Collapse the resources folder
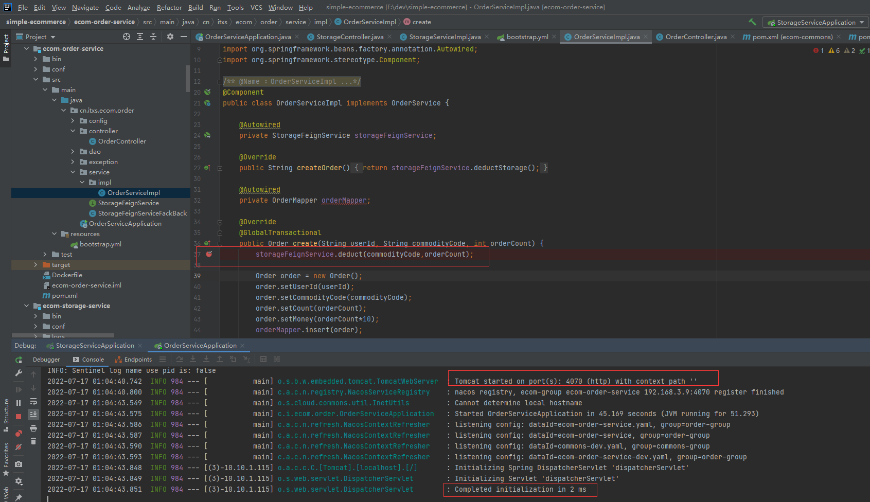Viewport: 870px width, 502px height. (x=55, y=234)
